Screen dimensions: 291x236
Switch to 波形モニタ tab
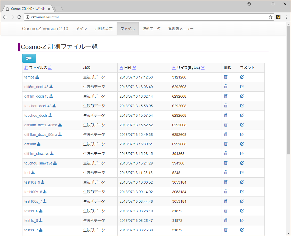(151, 29)
